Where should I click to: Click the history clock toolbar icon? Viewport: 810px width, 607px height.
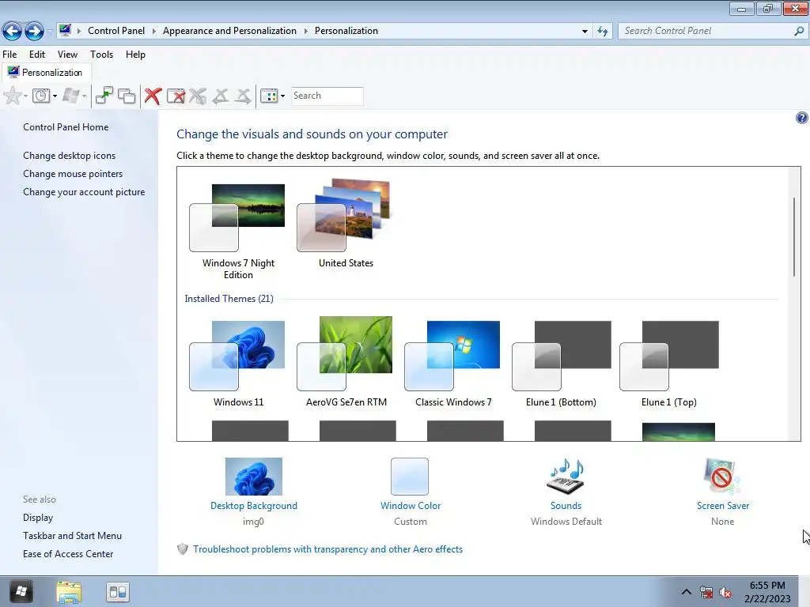tap(41, 96)
